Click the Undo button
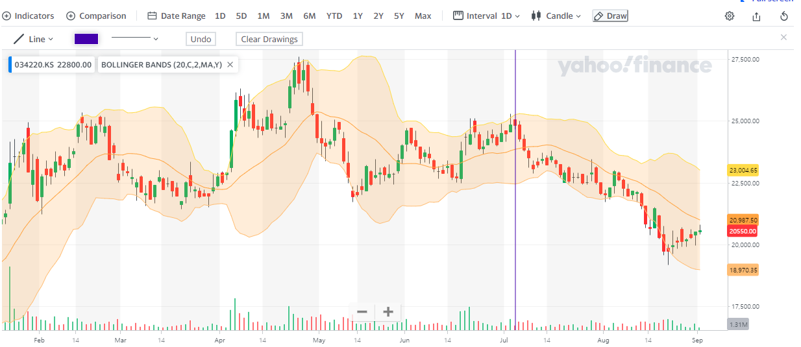This screenshot has height=347, width=801. (x=201, y=39)
